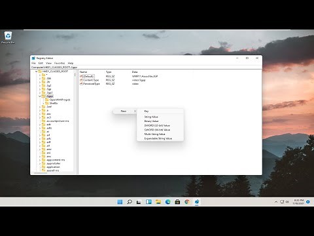The image size is (314, 236).
Task: Select the .appinstaller key in tree
Action: click(54, 163)
